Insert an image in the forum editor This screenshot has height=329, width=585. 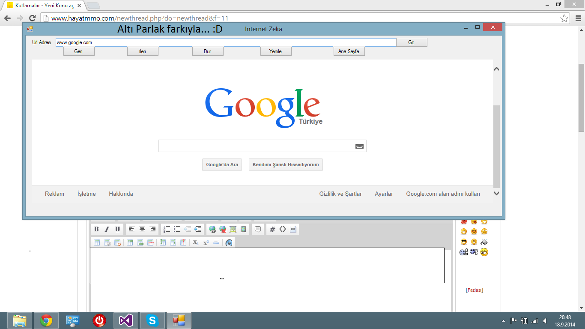click(x=233, y=229)
